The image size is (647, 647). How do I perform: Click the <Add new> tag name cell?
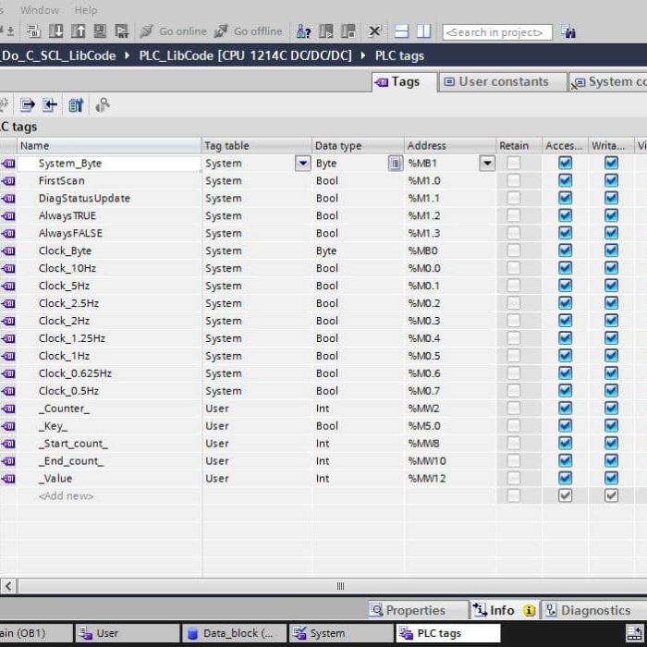coord(109,496)
